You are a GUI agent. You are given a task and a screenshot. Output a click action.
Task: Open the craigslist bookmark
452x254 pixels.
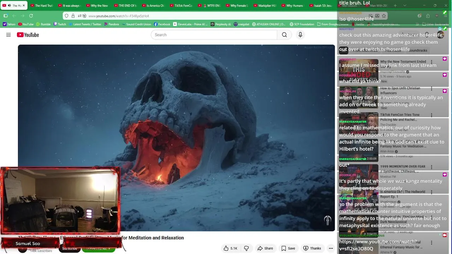(x=241, y=24)
